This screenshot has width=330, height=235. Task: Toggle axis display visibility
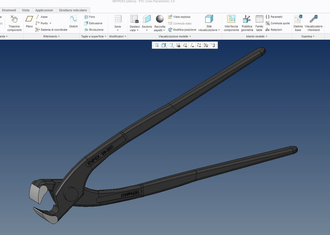point(192,45)
